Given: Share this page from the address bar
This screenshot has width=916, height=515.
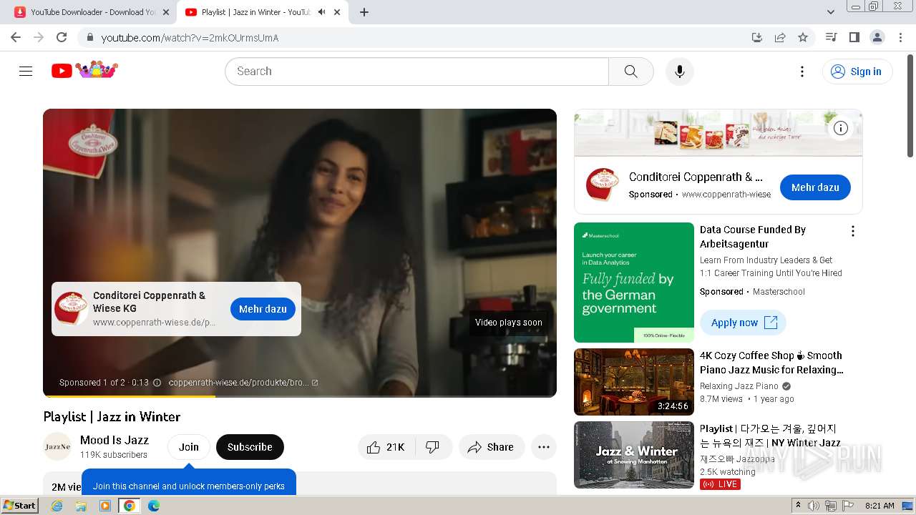Looking at the screenshot, I should (780, 37).
